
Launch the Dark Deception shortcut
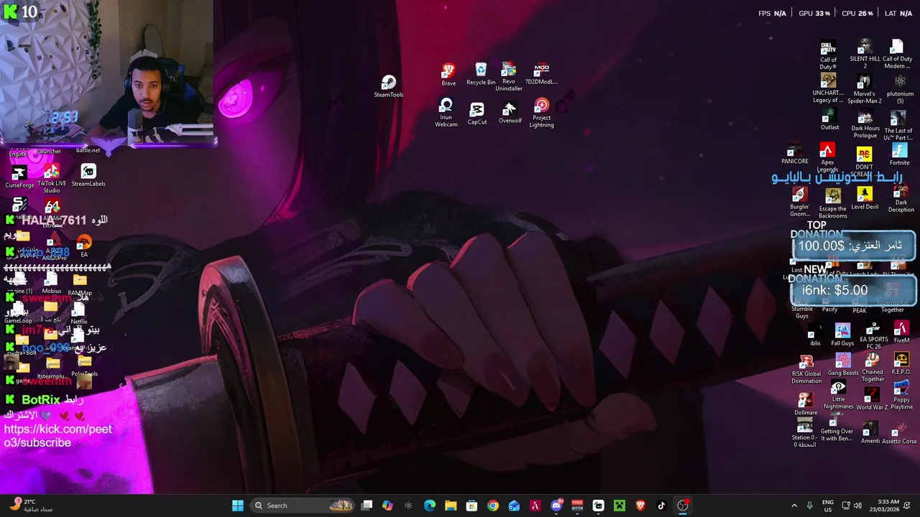901,199
